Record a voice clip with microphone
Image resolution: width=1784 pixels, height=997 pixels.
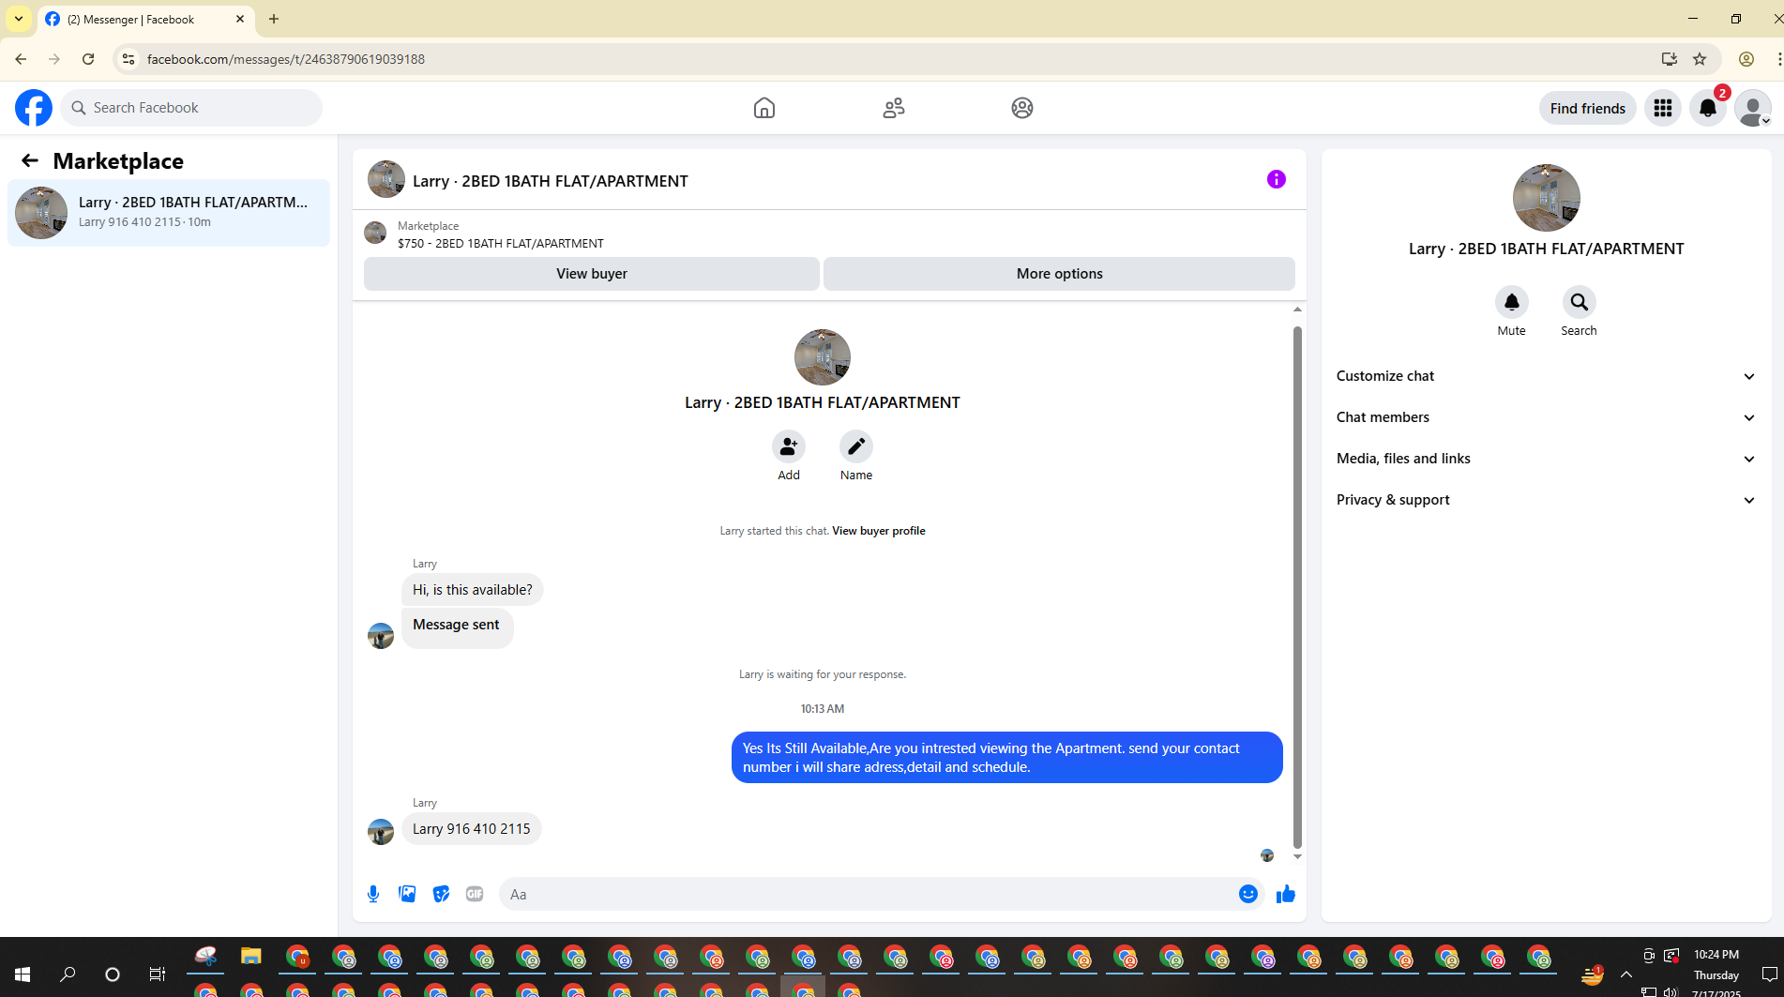point(373,894)
